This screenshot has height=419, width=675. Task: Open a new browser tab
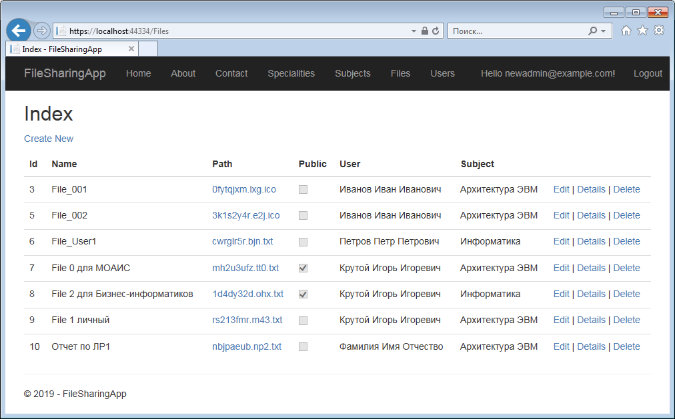(149, 48)
